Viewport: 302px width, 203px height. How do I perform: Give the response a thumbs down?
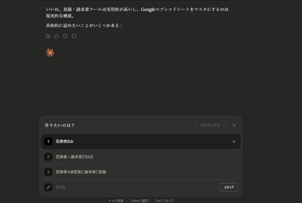pyautogui.click(x=65, y=36)
